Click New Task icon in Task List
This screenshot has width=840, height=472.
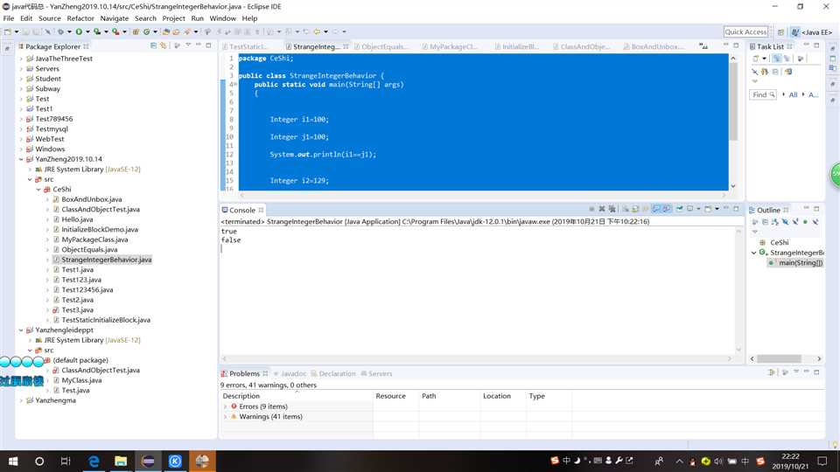756,59
